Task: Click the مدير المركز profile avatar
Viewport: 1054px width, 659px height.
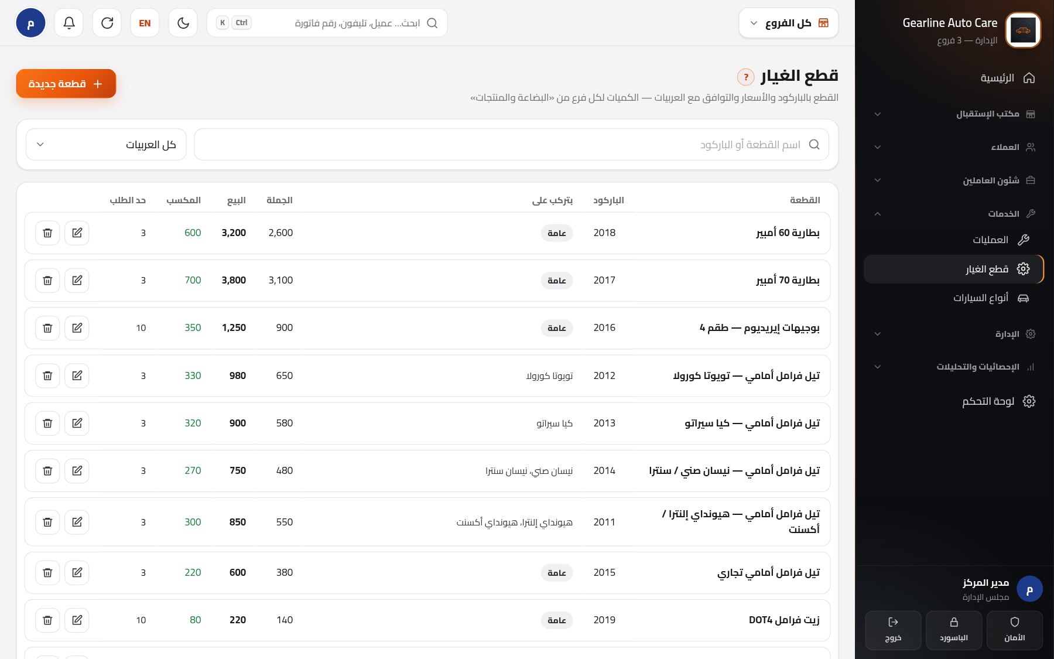Action: pos(1029,589)
